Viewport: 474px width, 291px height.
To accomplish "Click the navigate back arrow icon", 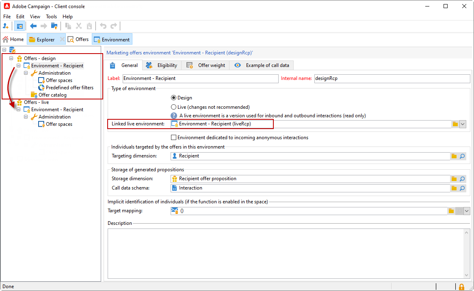I will pos(33,26).
